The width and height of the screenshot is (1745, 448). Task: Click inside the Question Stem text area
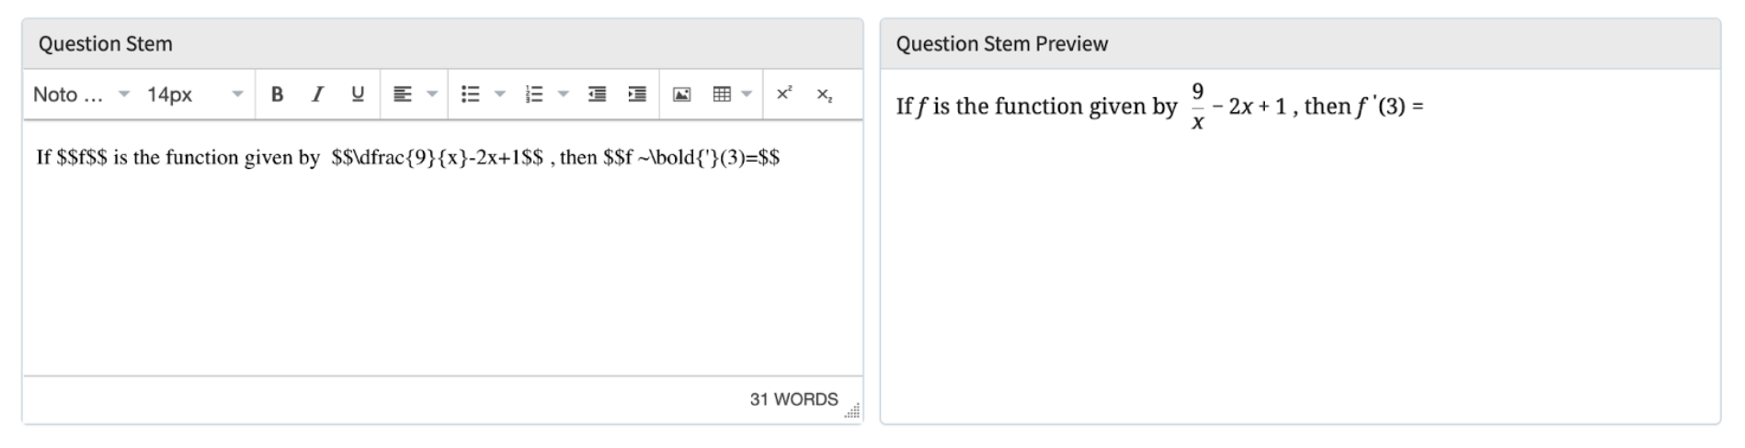tap(441, 257)
